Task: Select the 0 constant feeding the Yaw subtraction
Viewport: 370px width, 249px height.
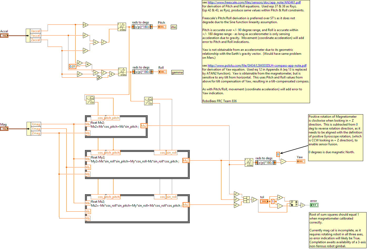Action: [x=278, y=154]
